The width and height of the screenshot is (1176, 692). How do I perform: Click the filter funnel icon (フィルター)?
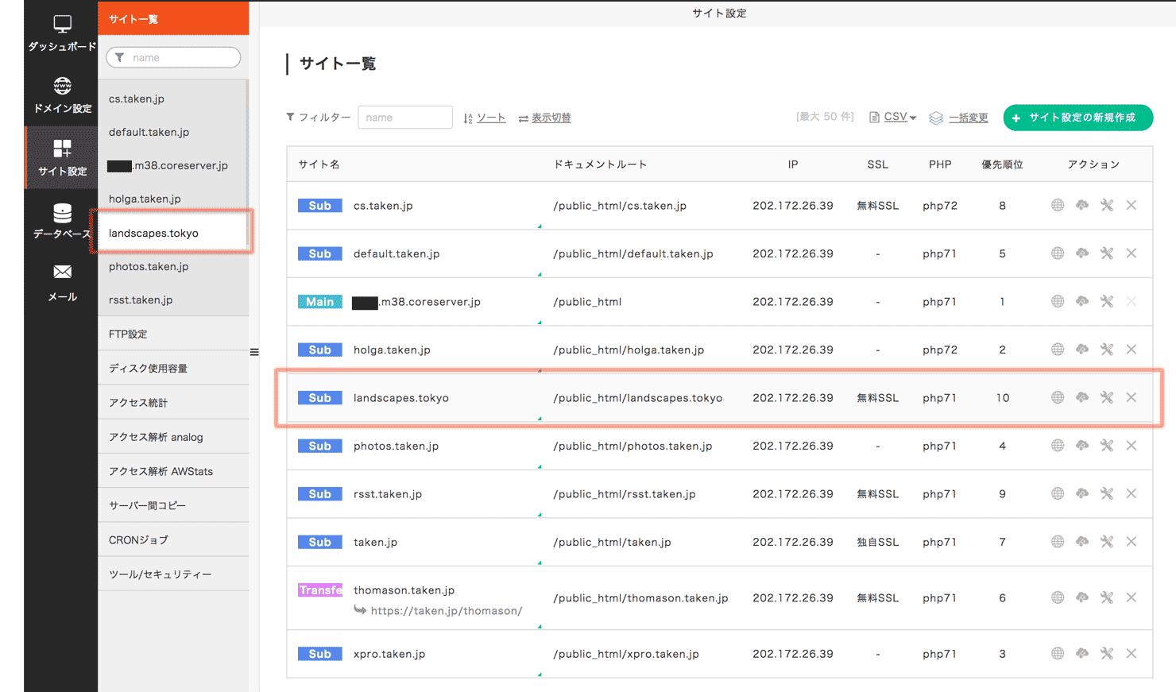pos(291,117)
